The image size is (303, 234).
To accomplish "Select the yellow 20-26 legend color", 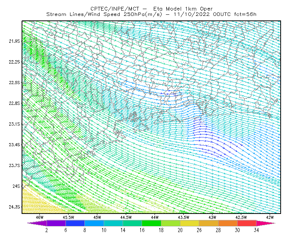I will pos(190,223).
